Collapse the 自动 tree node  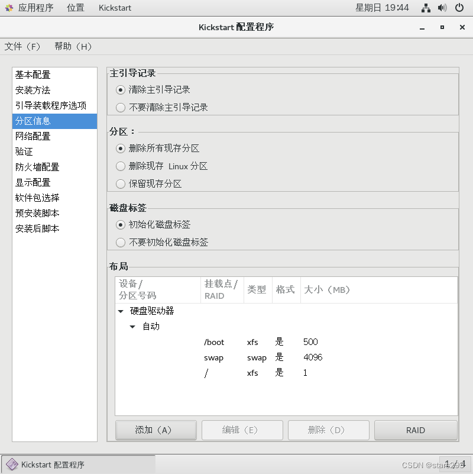click(x=132, y=327)
